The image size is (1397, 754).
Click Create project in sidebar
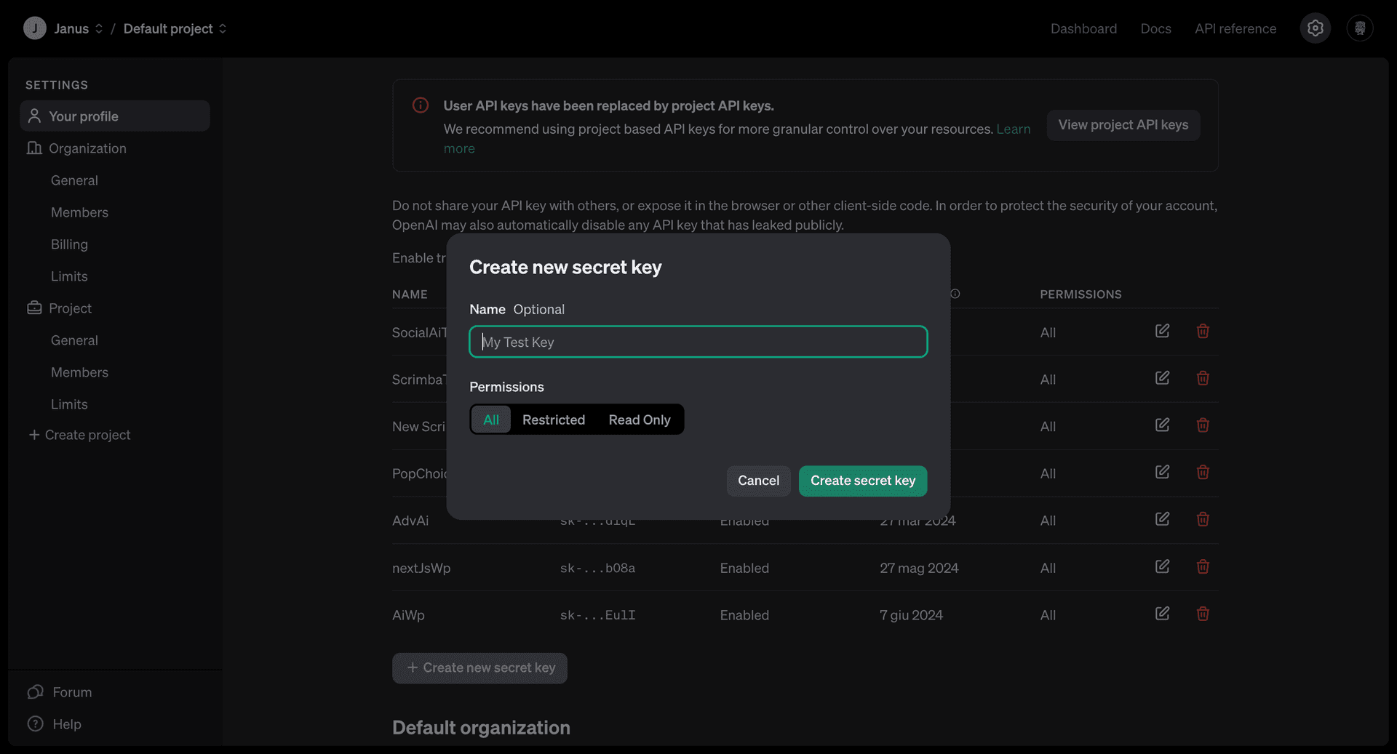pos(79,435)
